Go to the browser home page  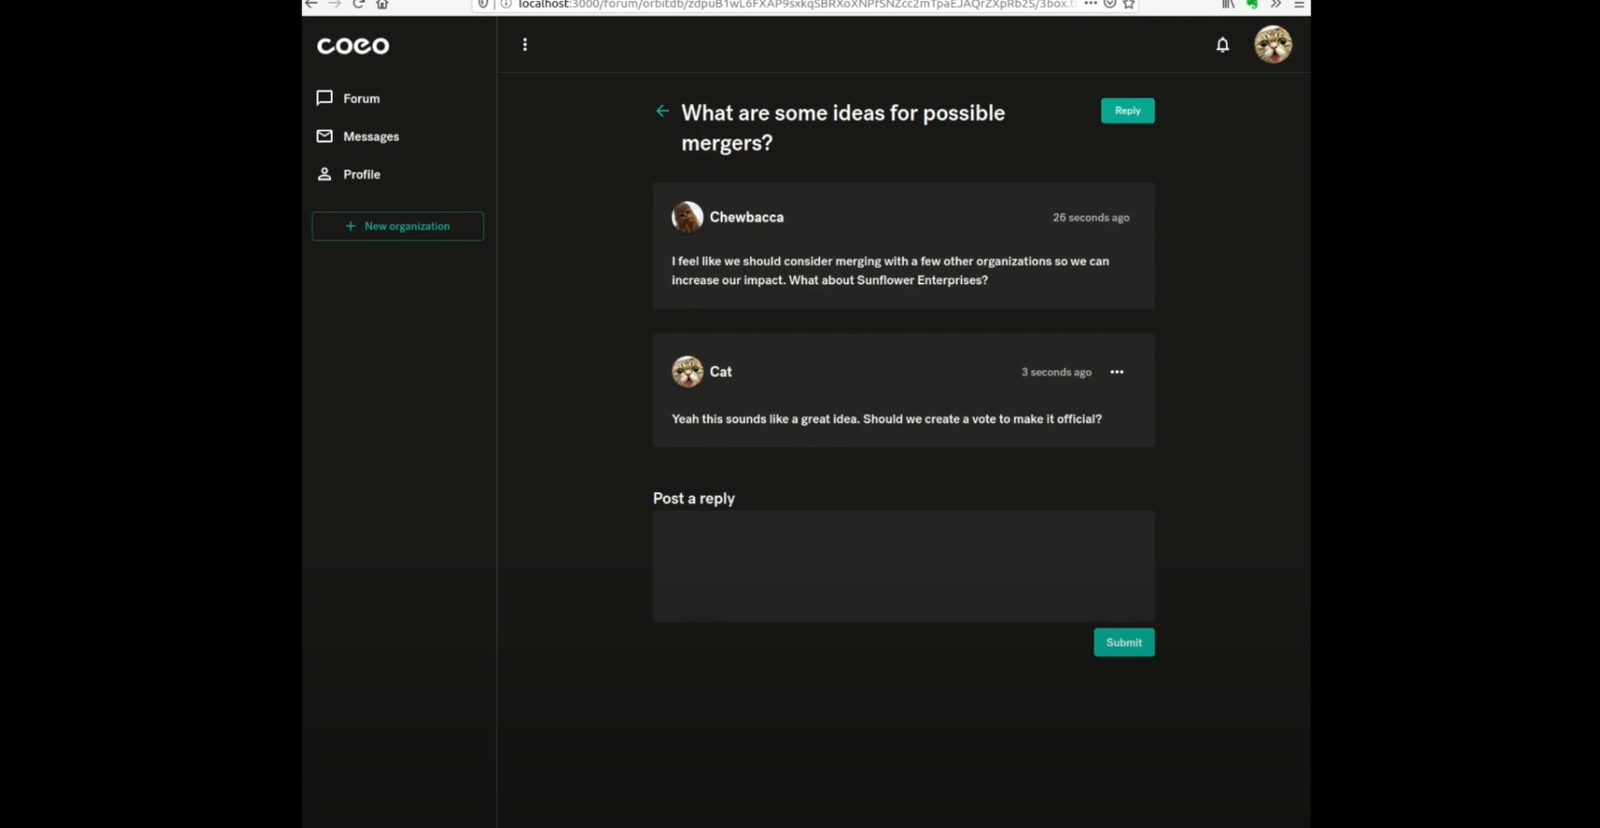click(382, 5)
